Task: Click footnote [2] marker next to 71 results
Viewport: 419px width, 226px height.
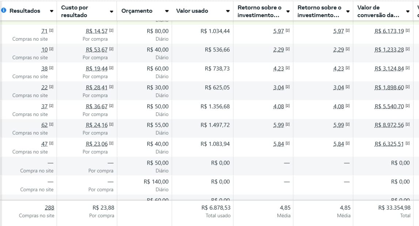Action: (x=52, y=31)
